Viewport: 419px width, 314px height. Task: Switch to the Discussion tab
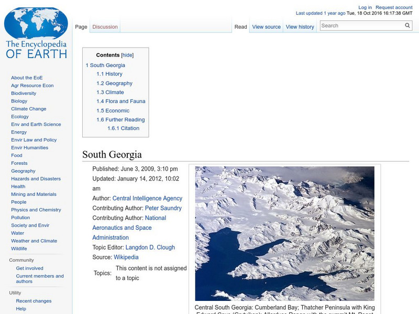(105, 27)
